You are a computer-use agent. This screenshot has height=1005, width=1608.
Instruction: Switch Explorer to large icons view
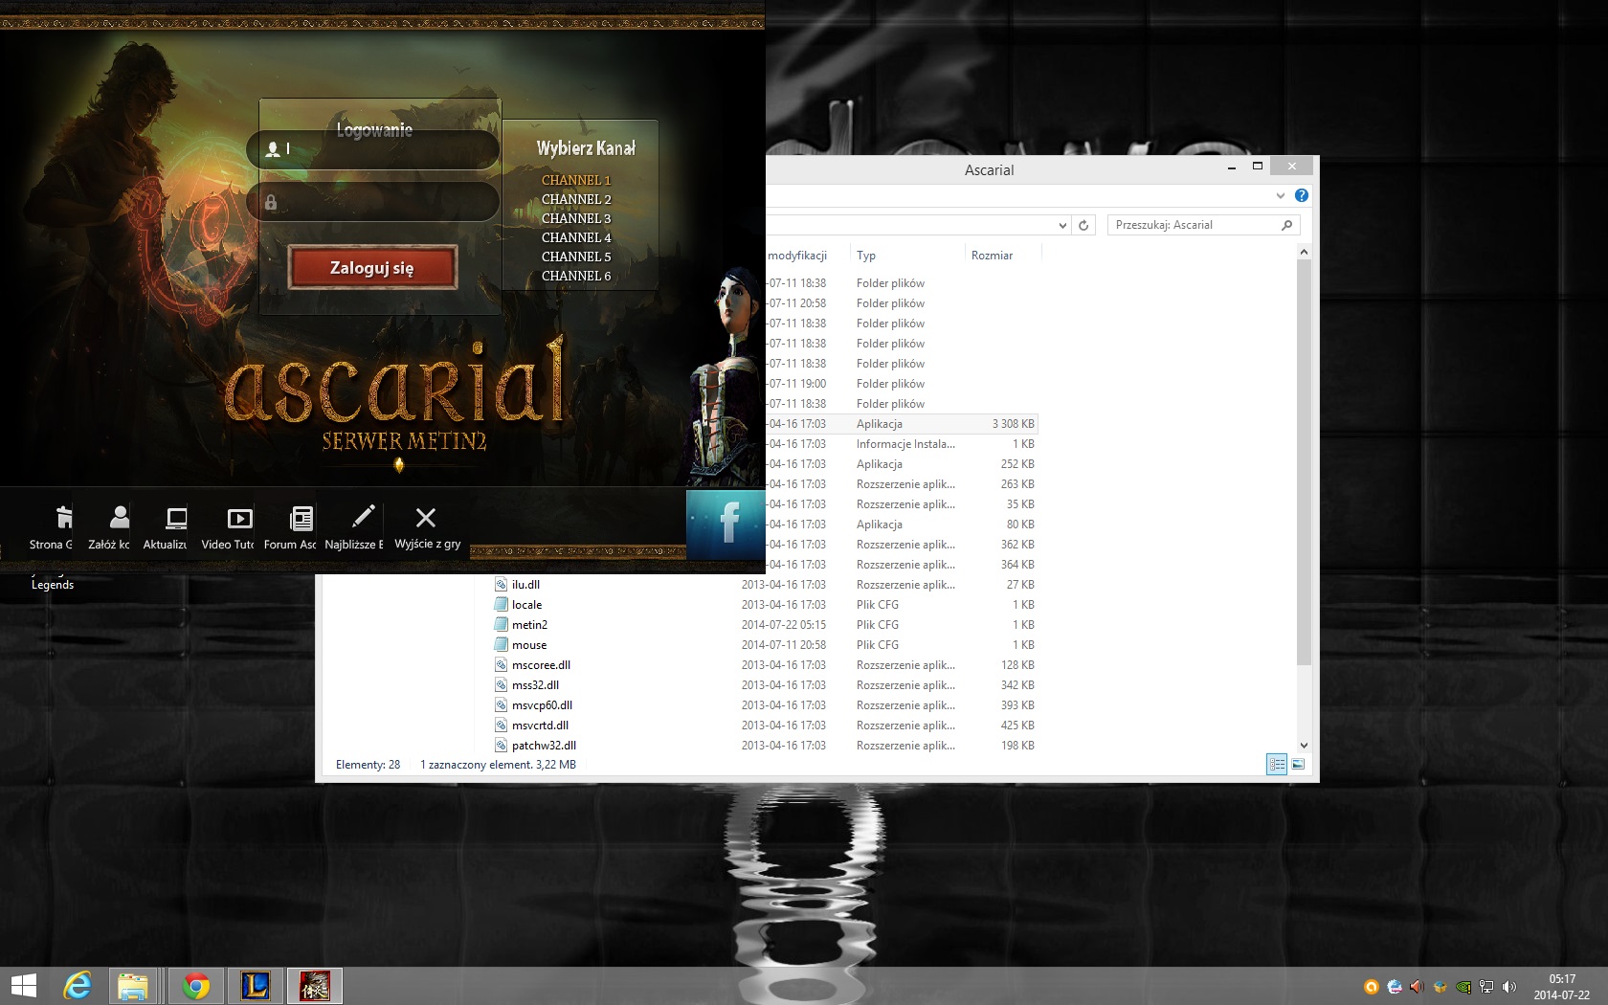(x=1298, y=764)
